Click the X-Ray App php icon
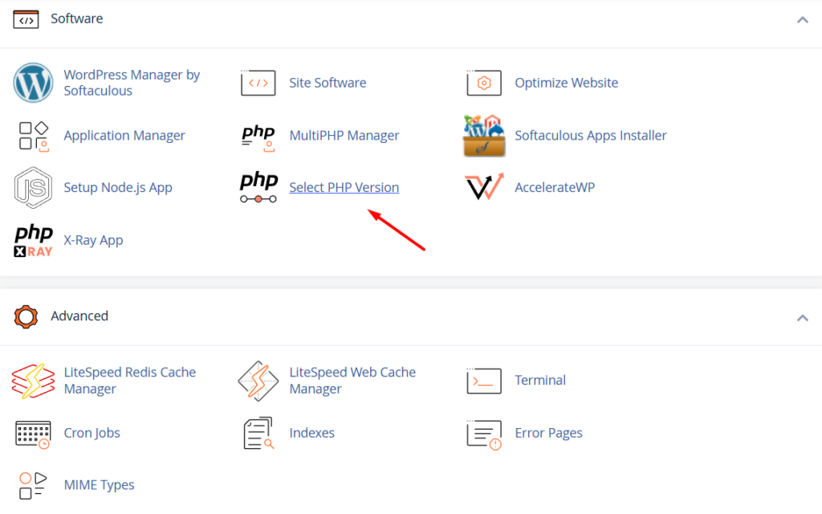 tap(33, 240)
